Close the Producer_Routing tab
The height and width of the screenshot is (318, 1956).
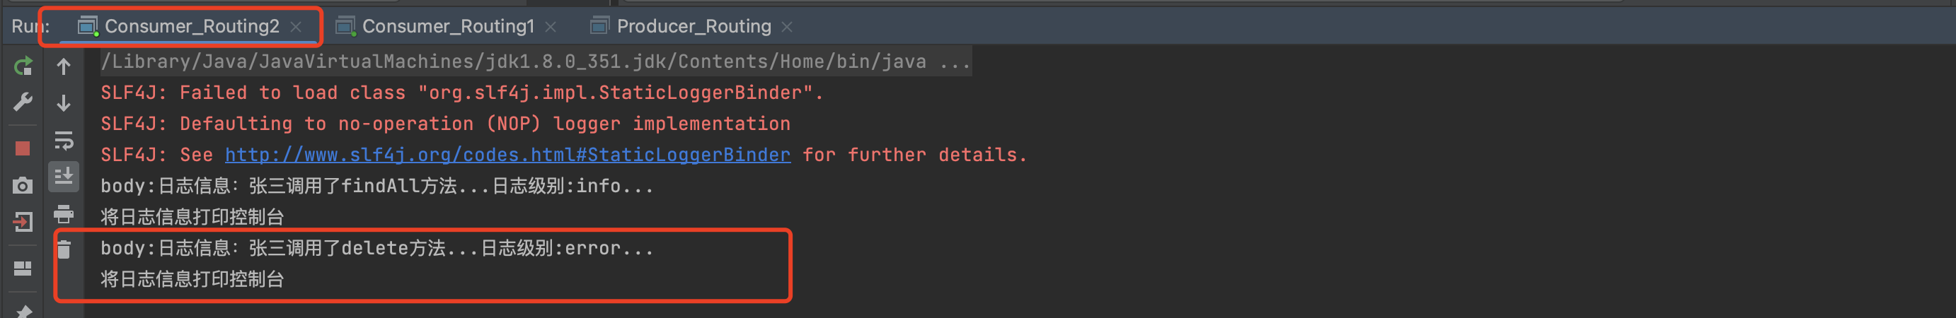(788, 28)
